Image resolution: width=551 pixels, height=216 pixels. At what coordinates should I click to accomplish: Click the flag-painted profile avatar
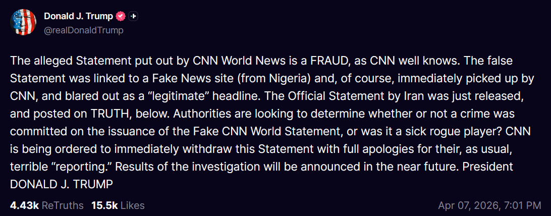tap(23, 22)
